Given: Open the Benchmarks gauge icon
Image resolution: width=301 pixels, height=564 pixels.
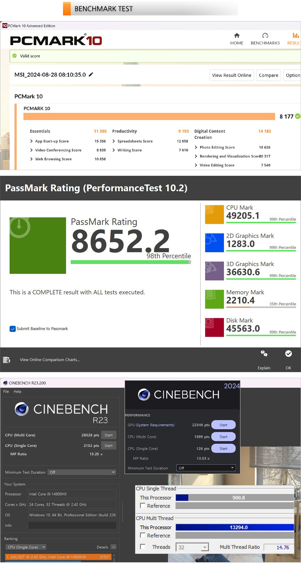Looking at the screenshot, I should [x=265, y=36].
